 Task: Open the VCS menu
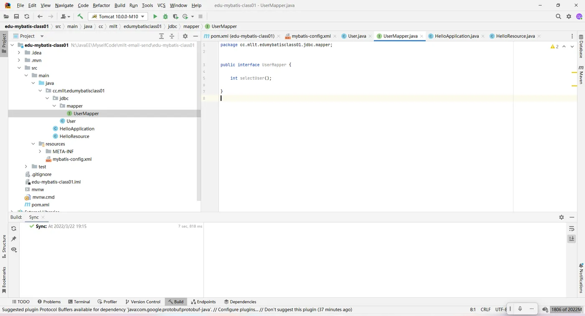161,5
